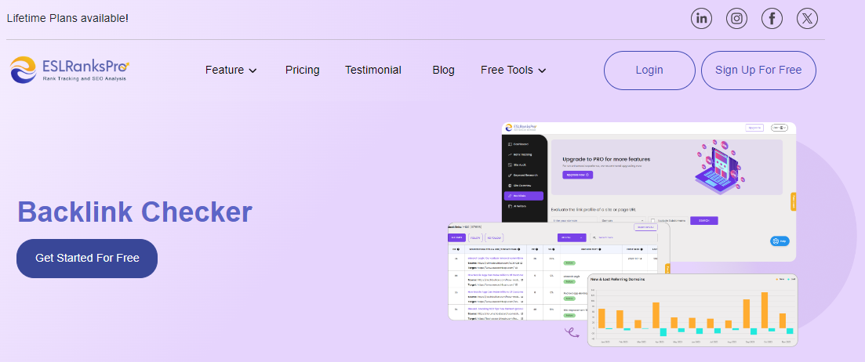
Task: Click the ESLRanksPro logo
Action: point(70,70)
